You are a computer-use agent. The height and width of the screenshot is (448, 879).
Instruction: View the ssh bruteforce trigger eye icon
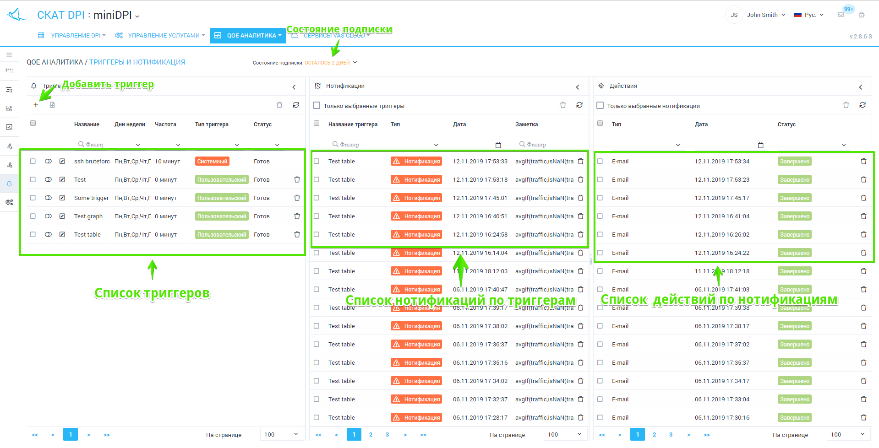pos(48,161)
